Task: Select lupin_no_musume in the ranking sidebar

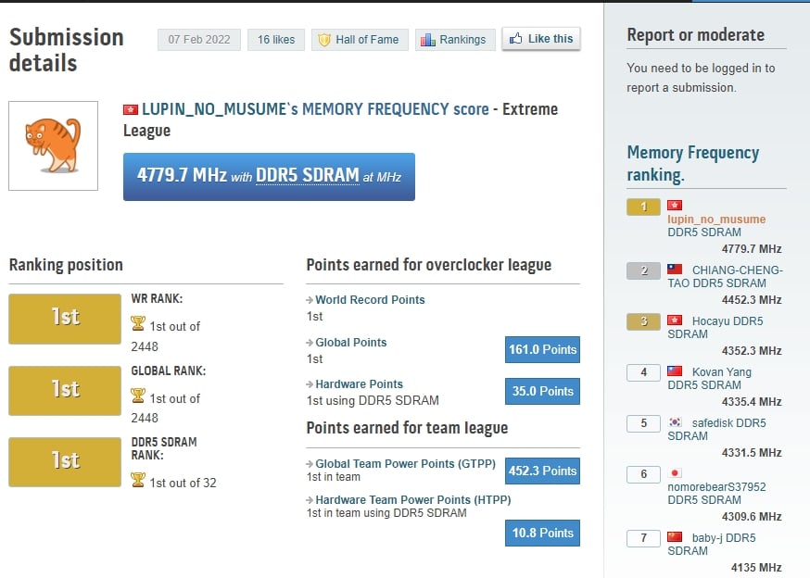Action: 716,220
